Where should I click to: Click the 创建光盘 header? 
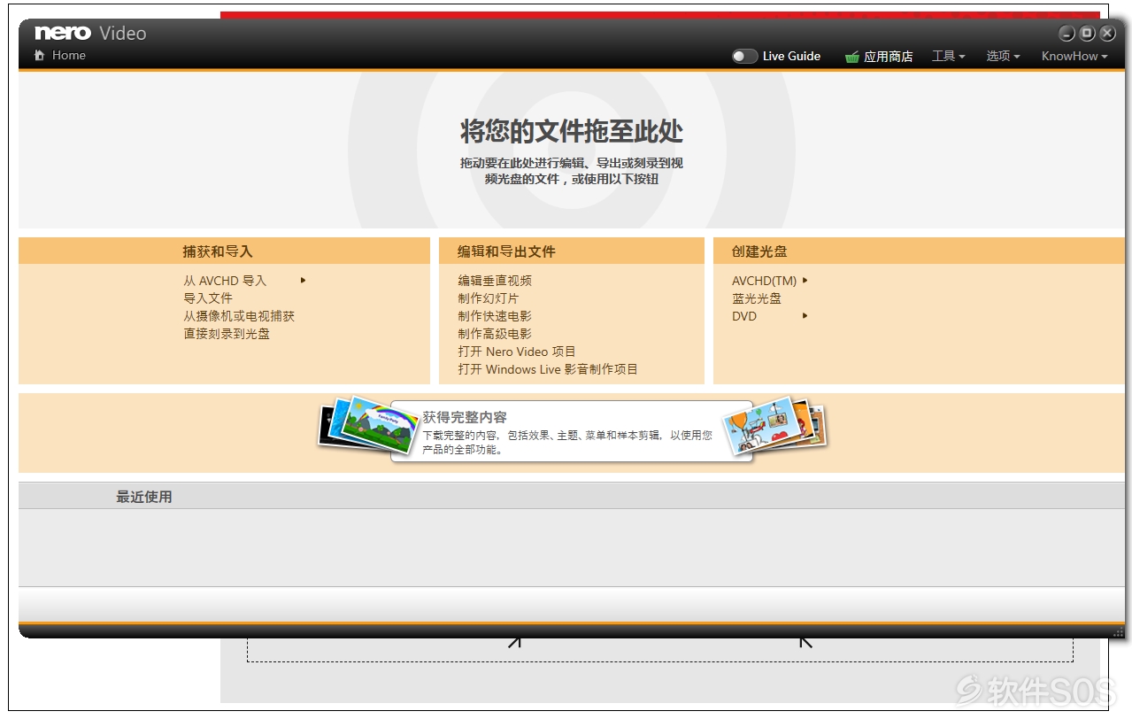coord(919,251)
